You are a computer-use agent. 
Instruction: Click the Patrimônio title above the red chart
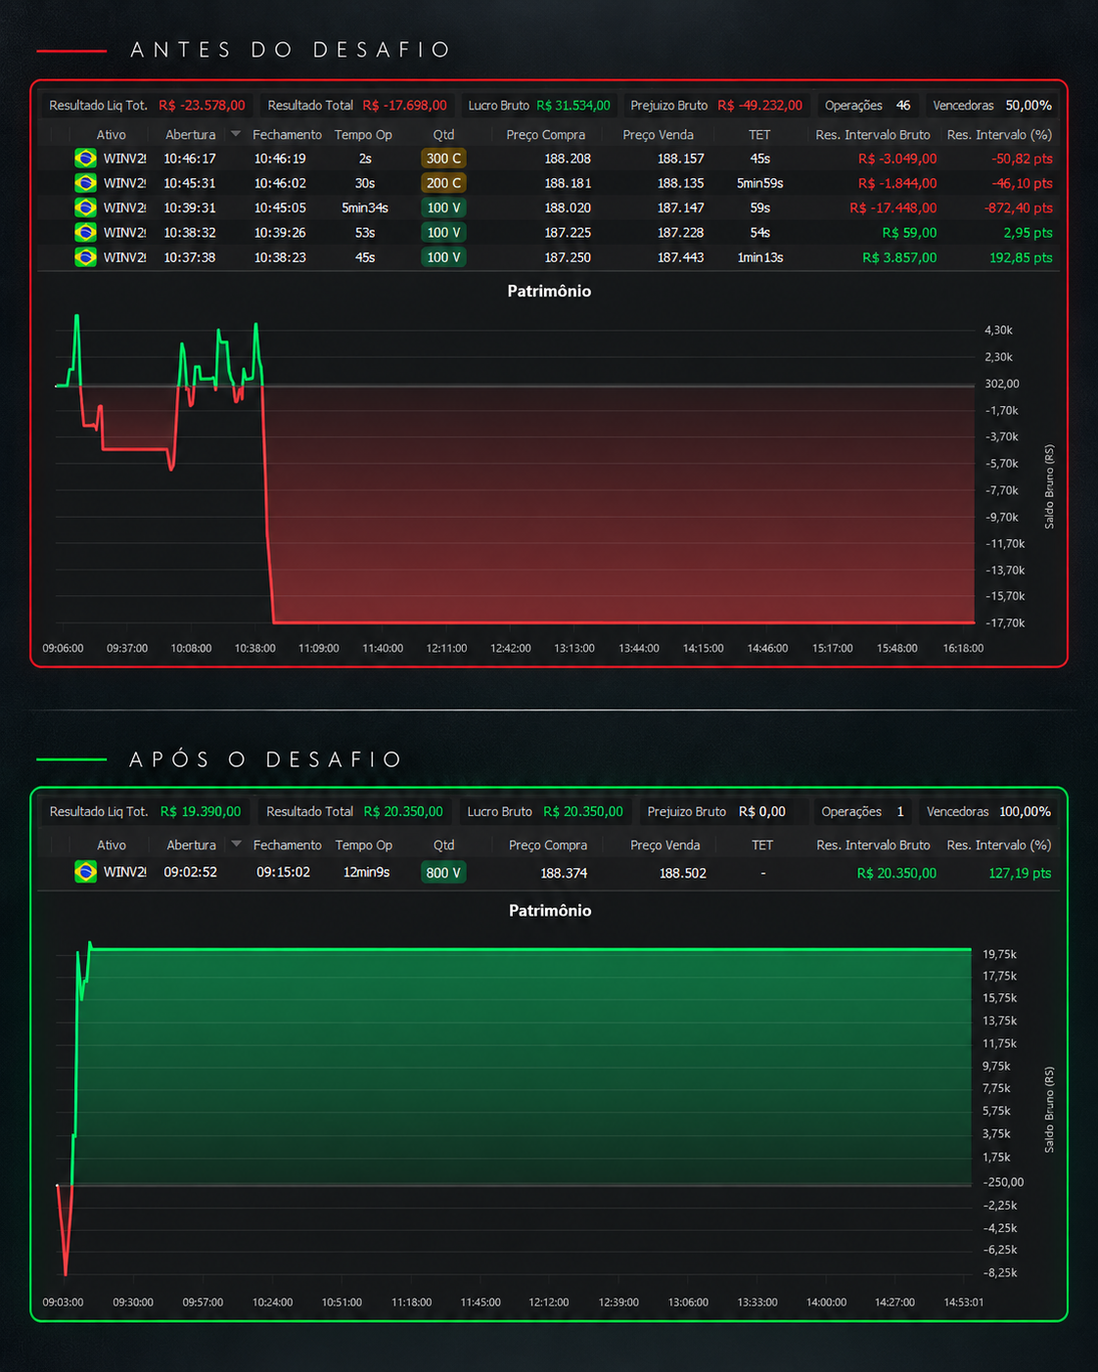(549, 291)
